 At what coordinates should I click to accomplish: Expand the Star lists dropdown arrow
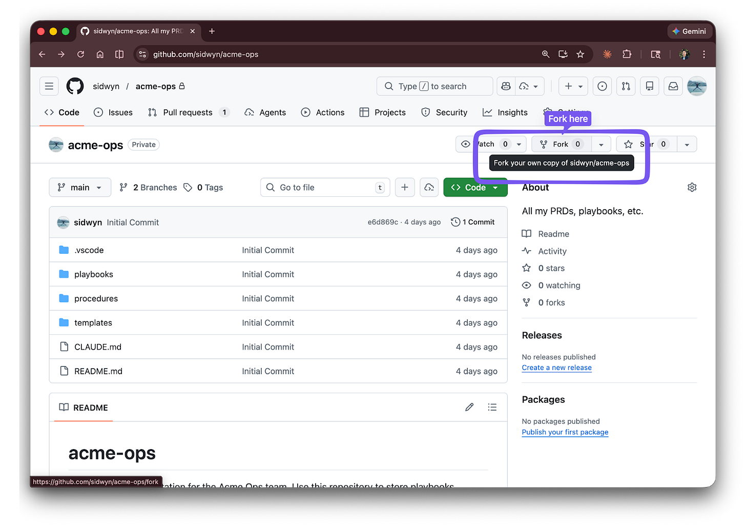click(x=687, y=144)
